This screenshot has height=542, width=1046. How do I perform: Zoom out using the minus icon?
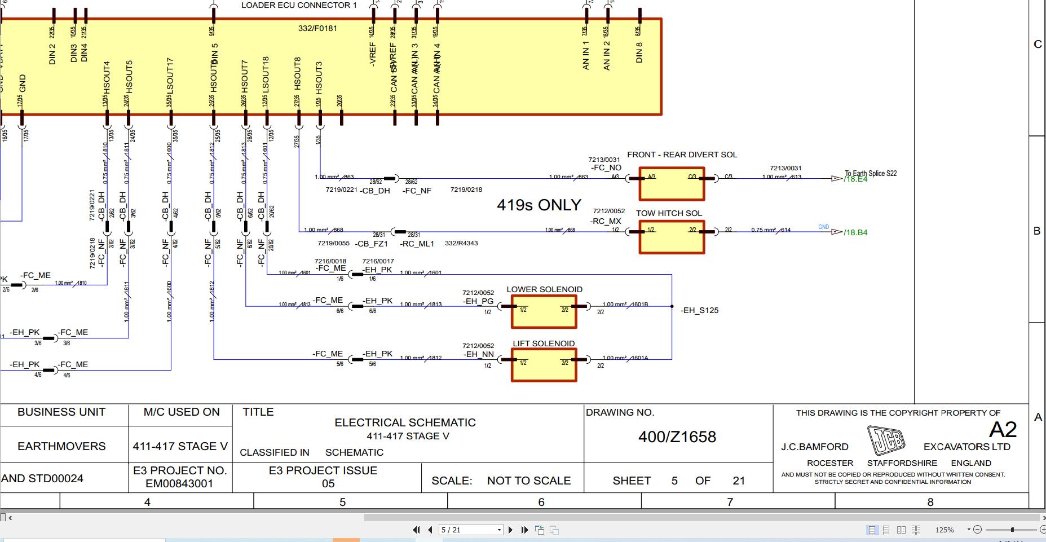977,530
